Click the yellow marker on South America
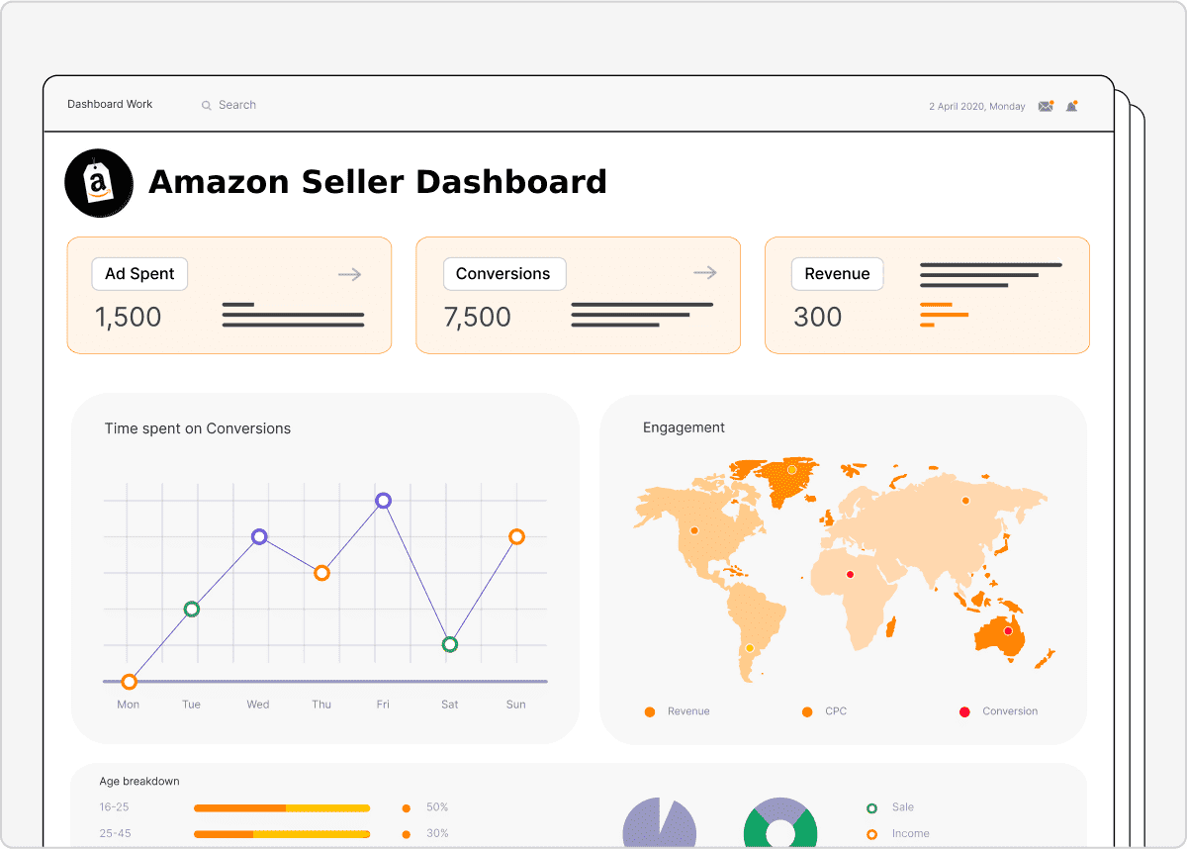 (750, 648)
